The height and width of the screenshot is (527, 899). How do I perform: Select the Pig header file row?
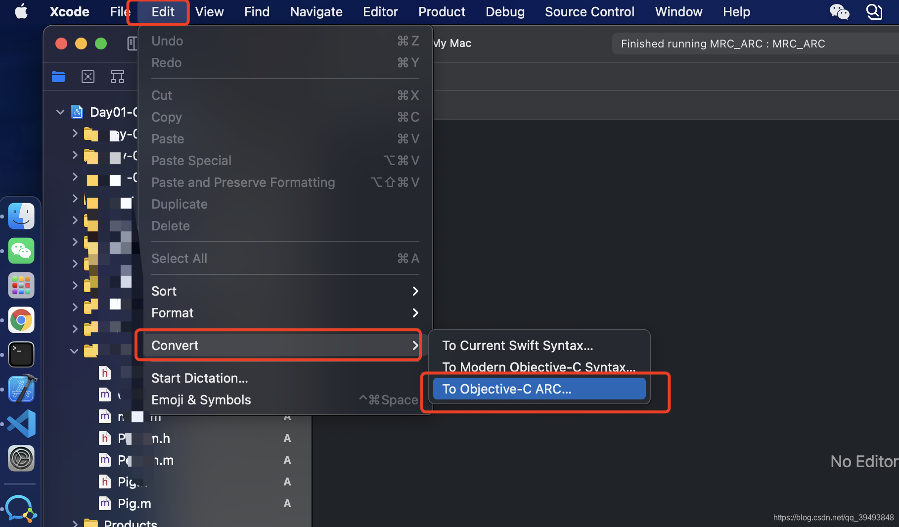point(178,482)
